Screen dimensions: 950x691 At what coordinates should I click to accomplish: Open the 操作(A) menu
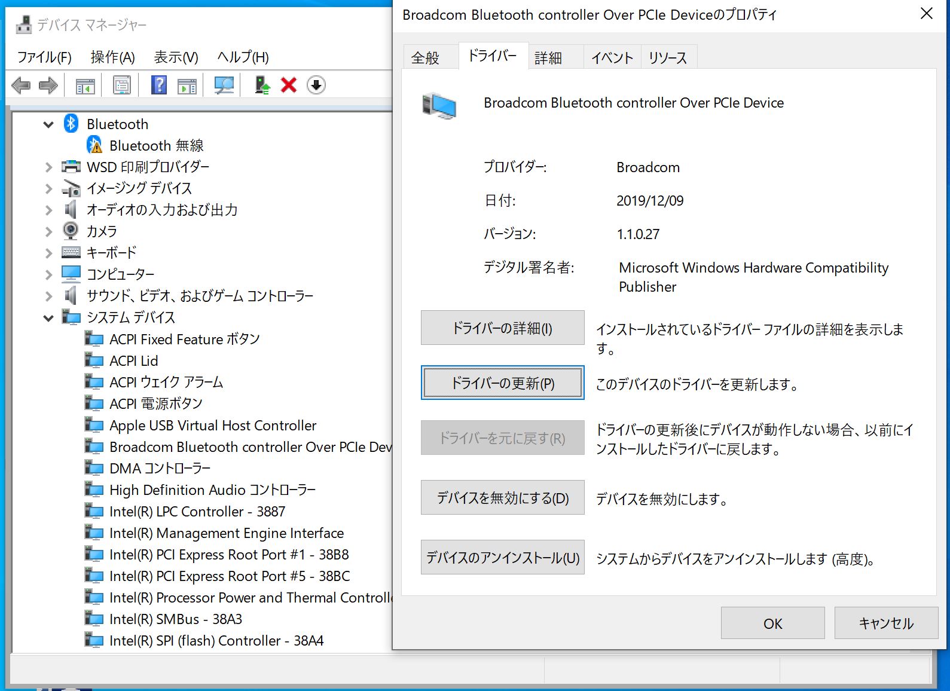click(x=112, y=57)
